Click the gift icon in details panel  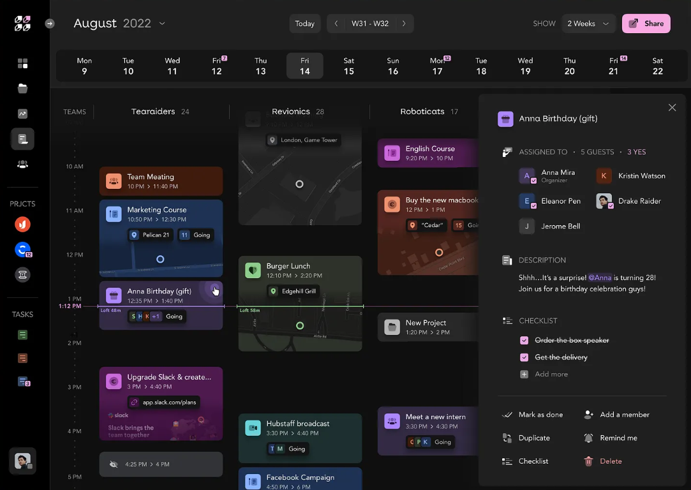505,119
